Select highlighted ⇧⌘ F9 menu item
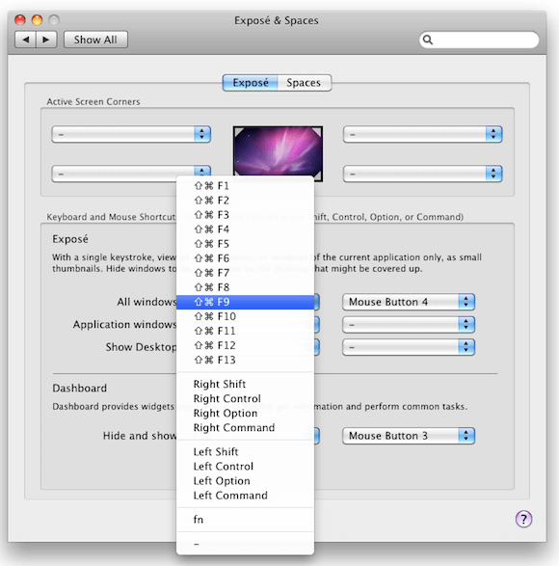This screenshot has width=559, height=566. pos(245,302)
